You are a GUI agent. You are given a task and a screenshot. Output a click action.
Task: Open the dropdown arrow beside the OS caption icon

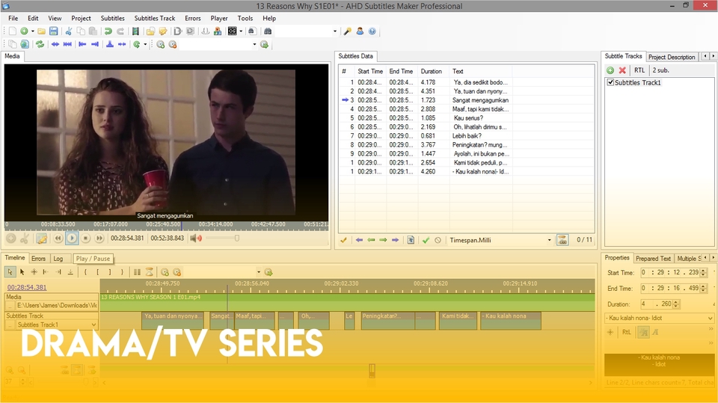(x=241, y=31)
